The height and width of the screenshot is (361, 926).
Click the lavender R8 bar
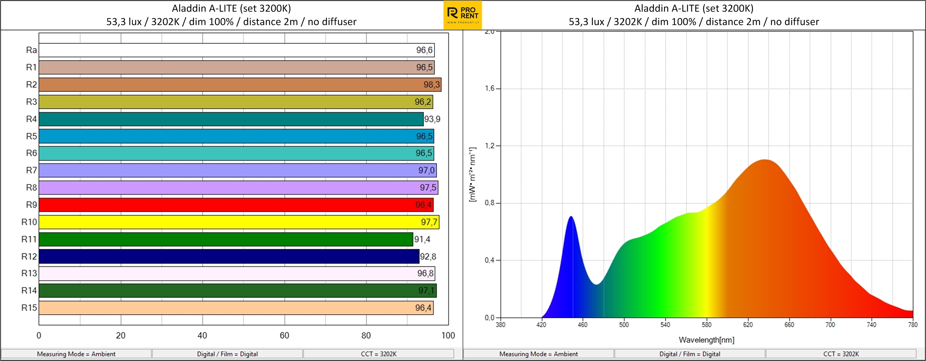pyautogui.click(x=239, y=187)
